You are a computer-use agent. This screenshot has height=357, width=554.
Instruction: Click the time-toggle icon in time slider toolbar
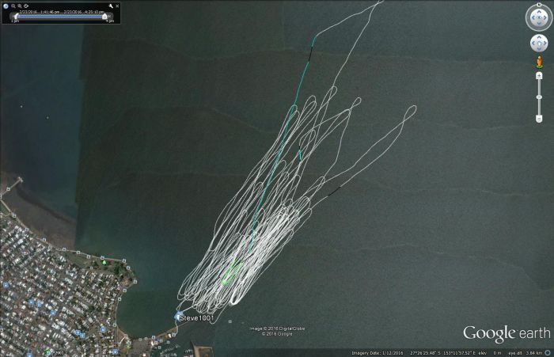coord(26,6)
